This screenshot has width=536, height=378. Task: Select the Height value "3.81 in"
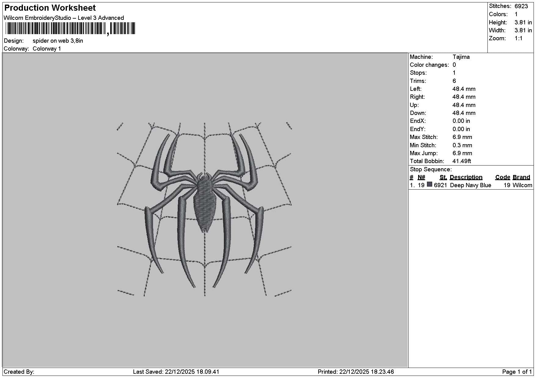click(x=523, y=23)
